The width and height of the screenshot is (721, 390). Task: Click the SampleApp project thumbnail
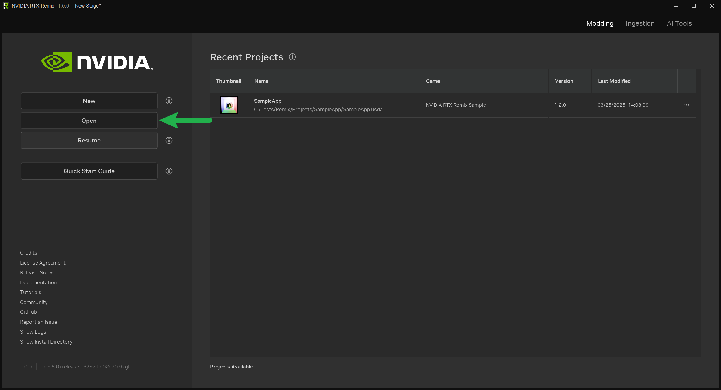229,105
